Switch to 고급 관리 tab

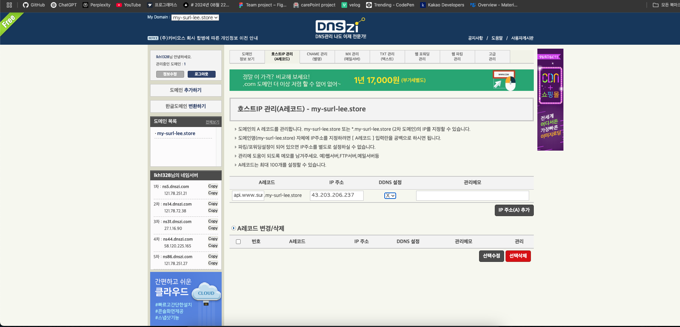[x=492, y=57]
